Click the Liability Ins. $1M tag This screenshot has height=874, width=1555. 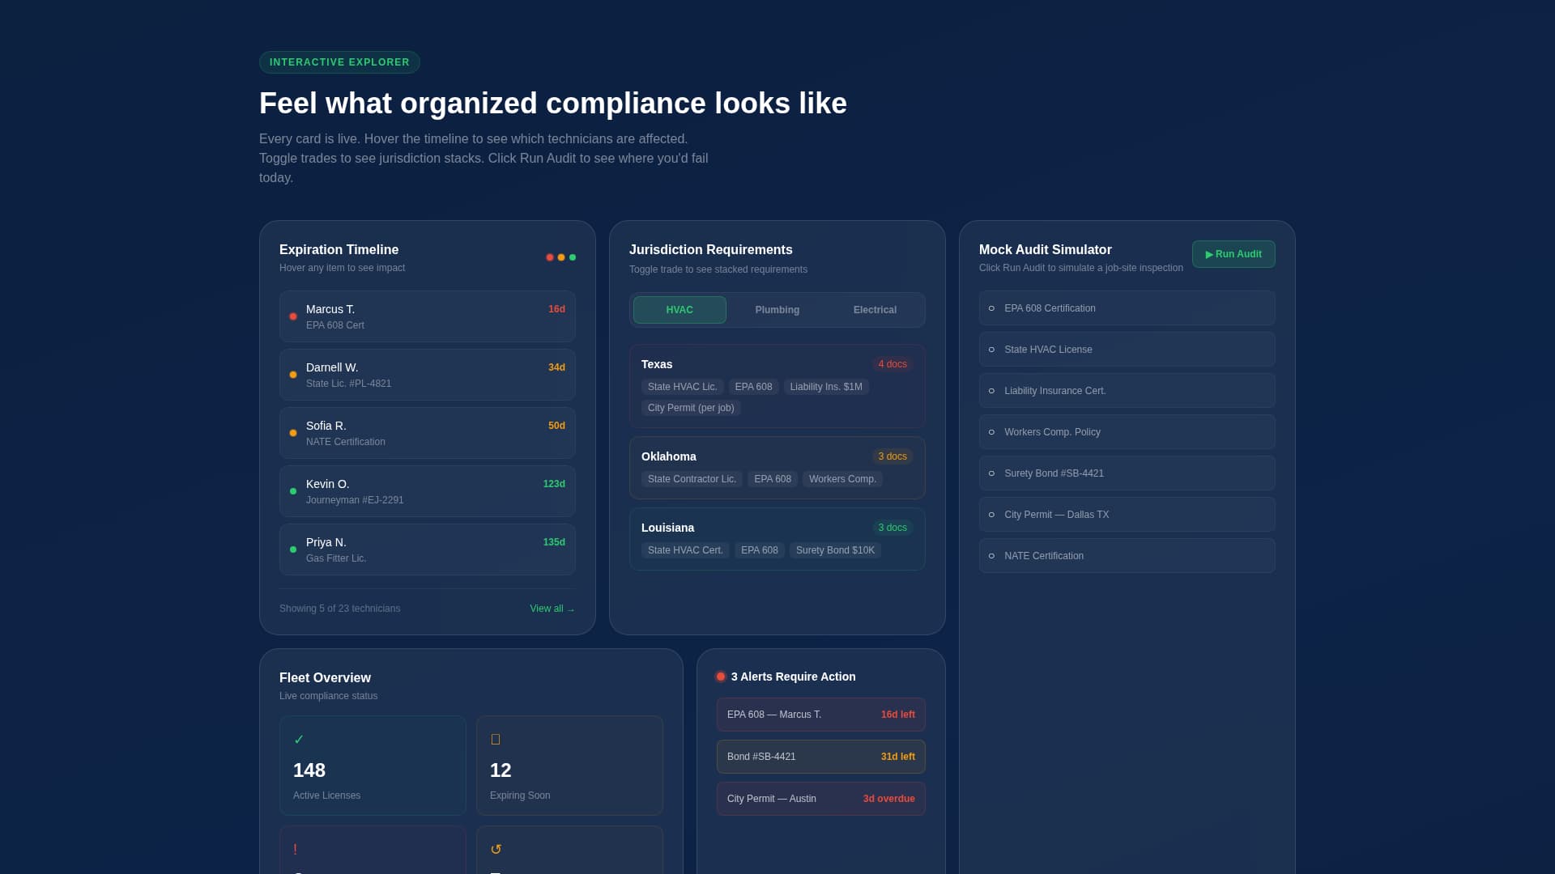[826, 387]
